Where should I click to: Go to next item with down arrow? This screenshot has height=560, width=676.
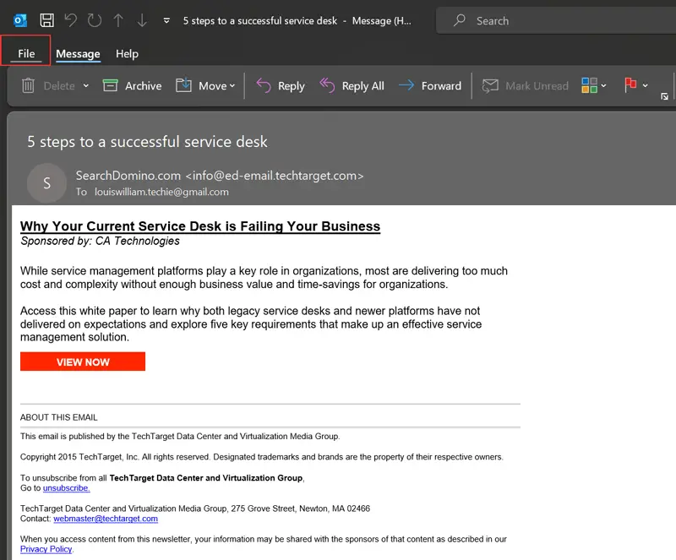click(x=142, y=19)
